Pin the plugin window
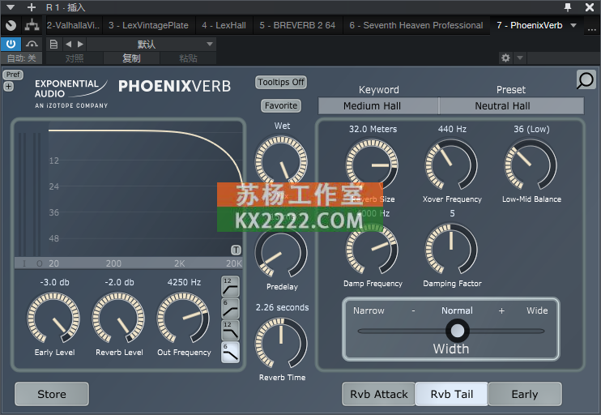 pos(568,7)
